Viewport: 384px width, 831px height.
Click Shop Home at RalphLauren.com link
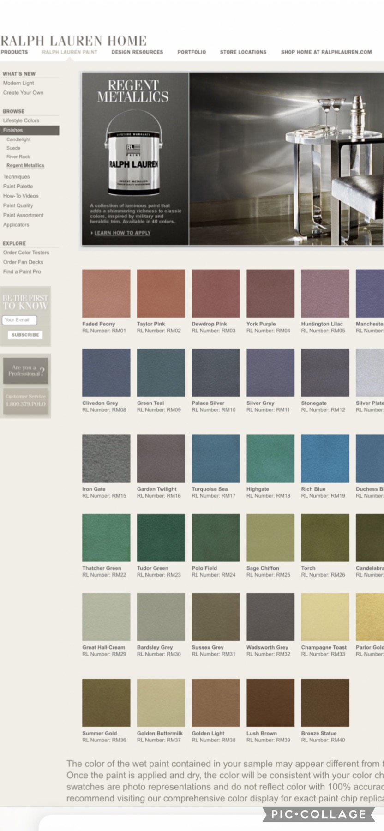click(326, 52)
